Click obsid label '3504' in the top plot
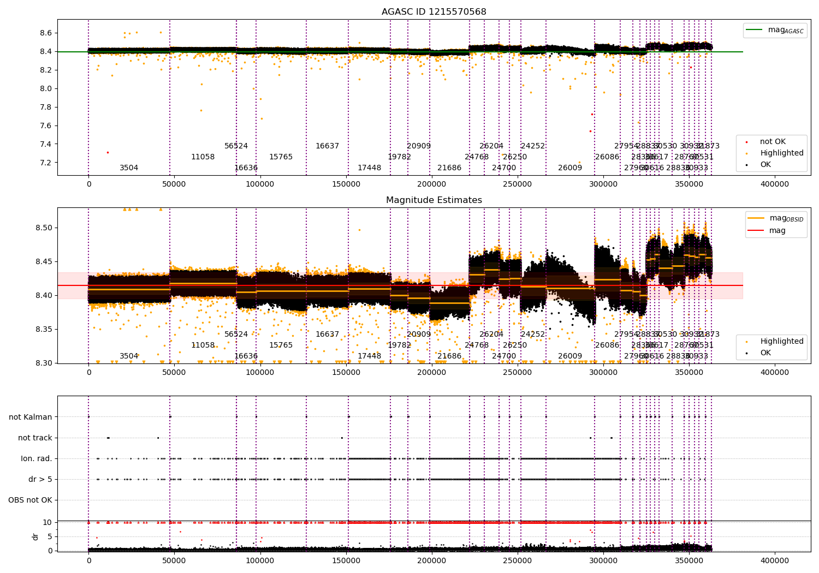The width and height of the screenshot is (819, 573). click(129, 168)
